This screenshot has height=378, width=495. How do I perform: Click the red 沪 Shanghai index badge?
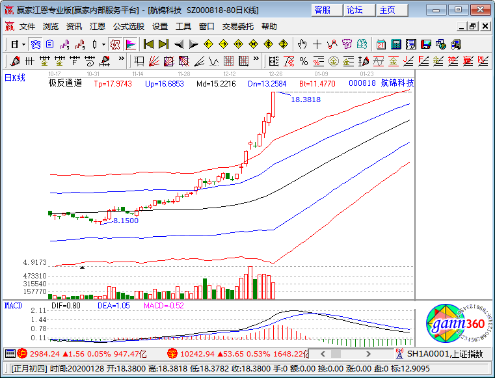point(22,354)
